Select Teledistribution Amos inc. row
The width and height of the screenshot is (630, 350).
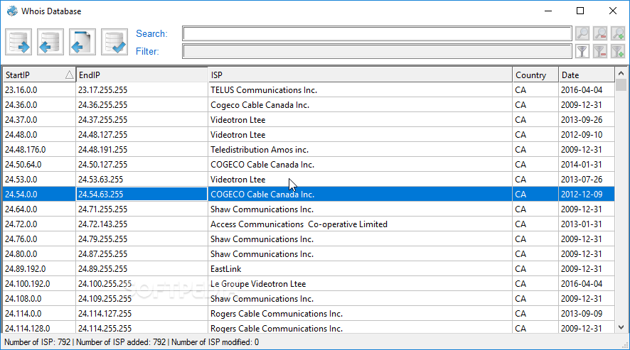click(309, 149)
